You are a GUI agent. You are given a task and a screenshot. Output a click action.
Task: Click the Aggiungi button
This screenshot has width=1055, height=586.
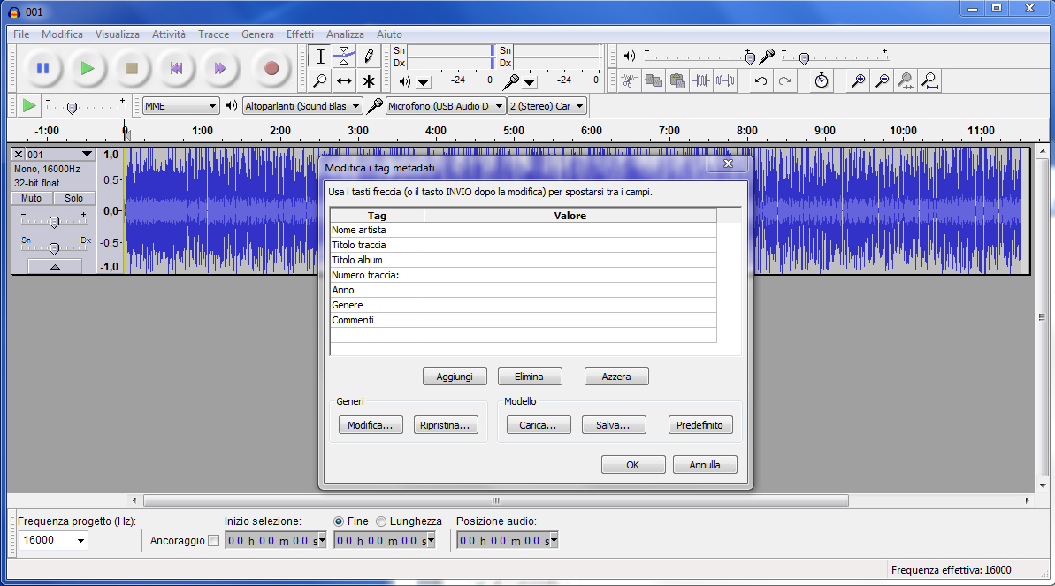[455, 377]
